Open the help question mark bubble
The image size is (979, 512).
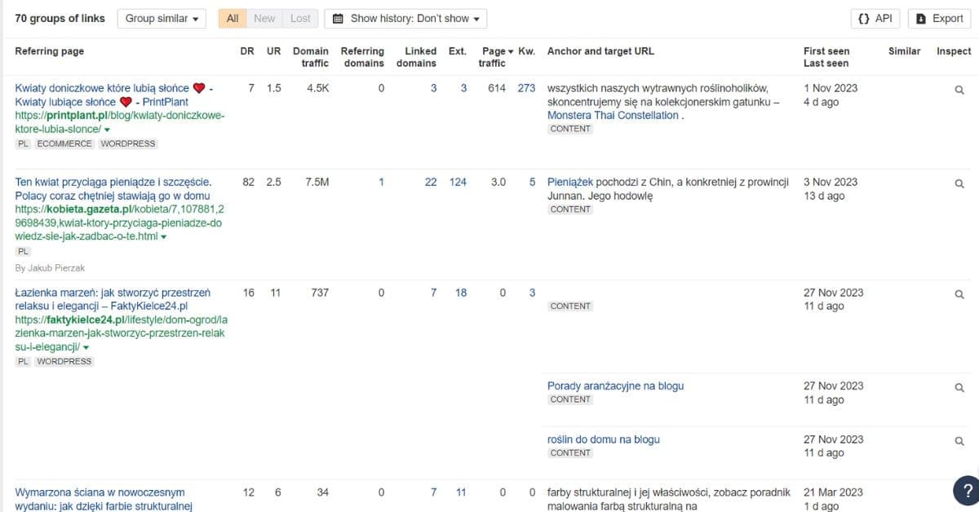[x=967, y=490]
